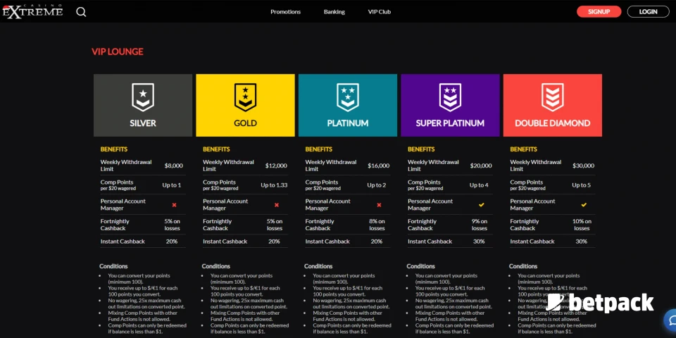Click Double Diamond's yellow checkmark icon
This screenshot has width=676, height=338.
coord(584,205)
